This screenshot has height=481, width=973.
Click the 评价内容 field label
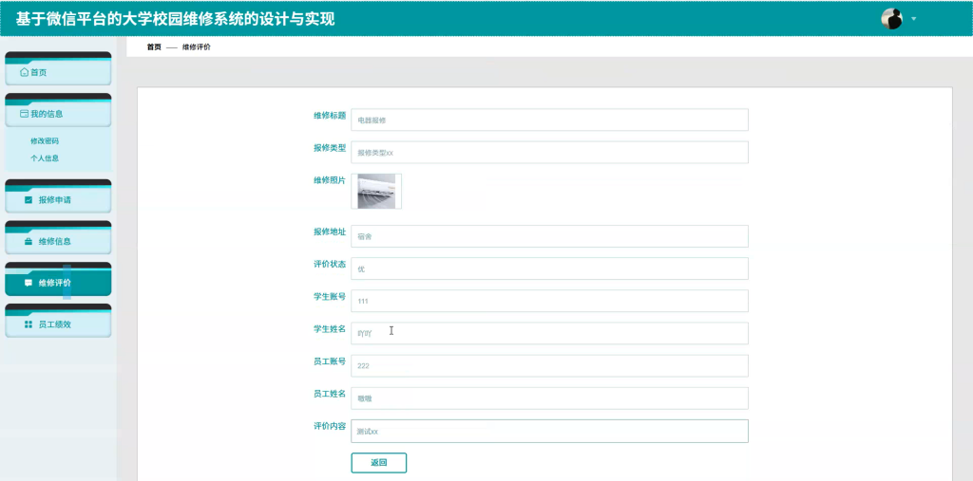click(x=330, y=427)
